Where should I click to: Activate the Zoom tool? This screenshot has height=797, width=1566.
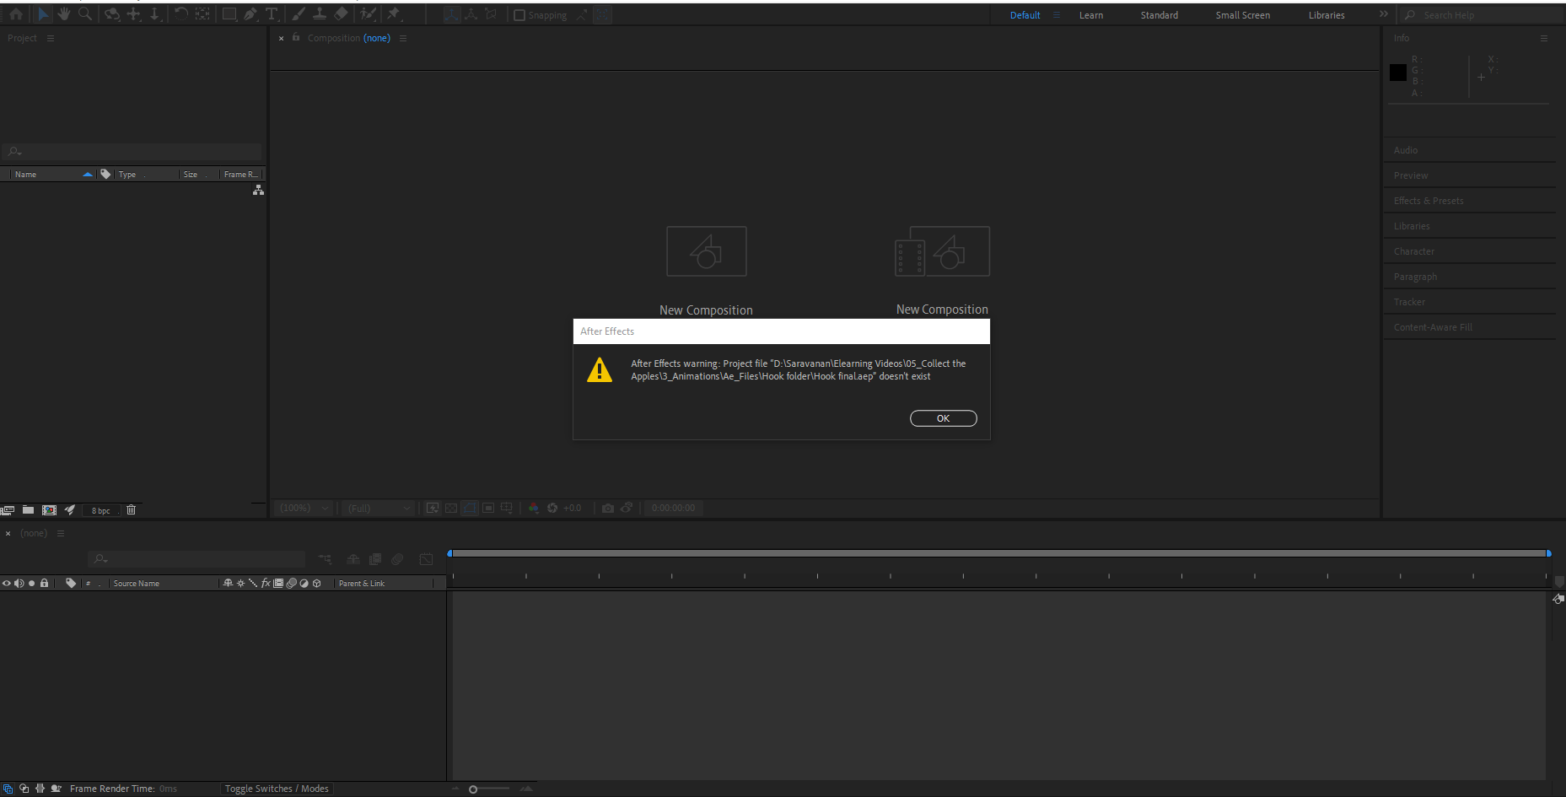(85, 13)
